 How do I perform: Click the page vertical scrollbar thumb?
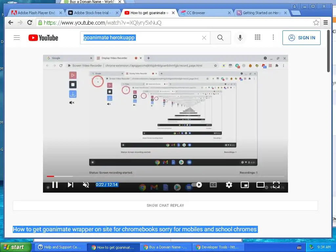tap(328, 51)
